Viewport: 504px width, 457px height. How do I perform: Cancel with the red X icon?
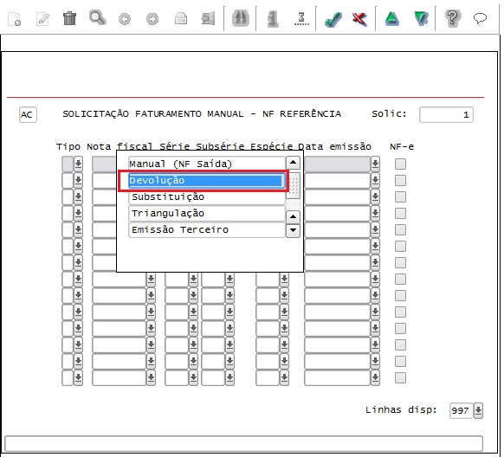pos(359,19)
